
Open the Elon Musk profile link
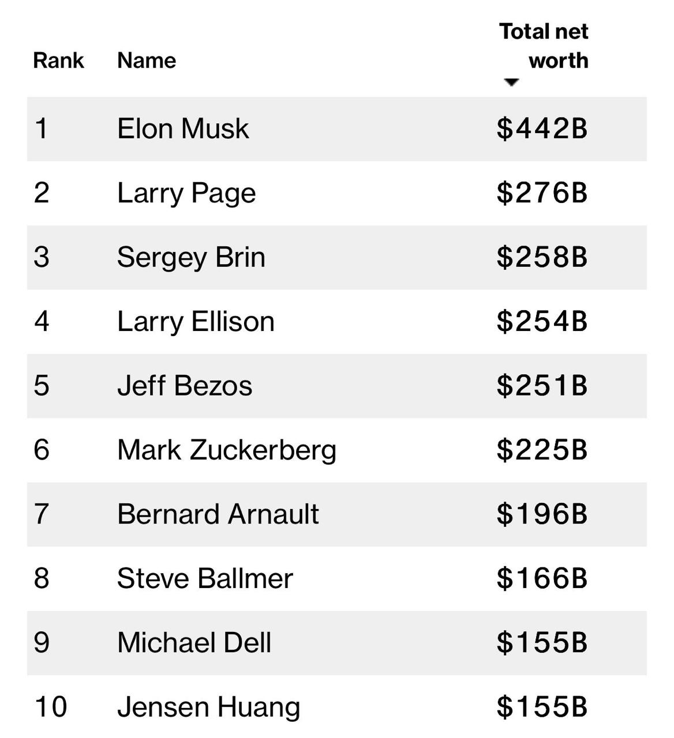[183, 129]
